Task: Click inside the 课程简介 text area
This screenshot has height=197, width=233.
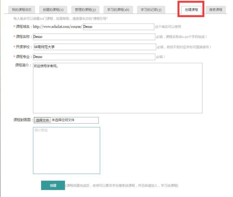Action: (x=118, y=88)
